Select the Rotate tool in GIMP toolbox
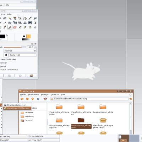142x142 pixels. (x=10, y=23)
